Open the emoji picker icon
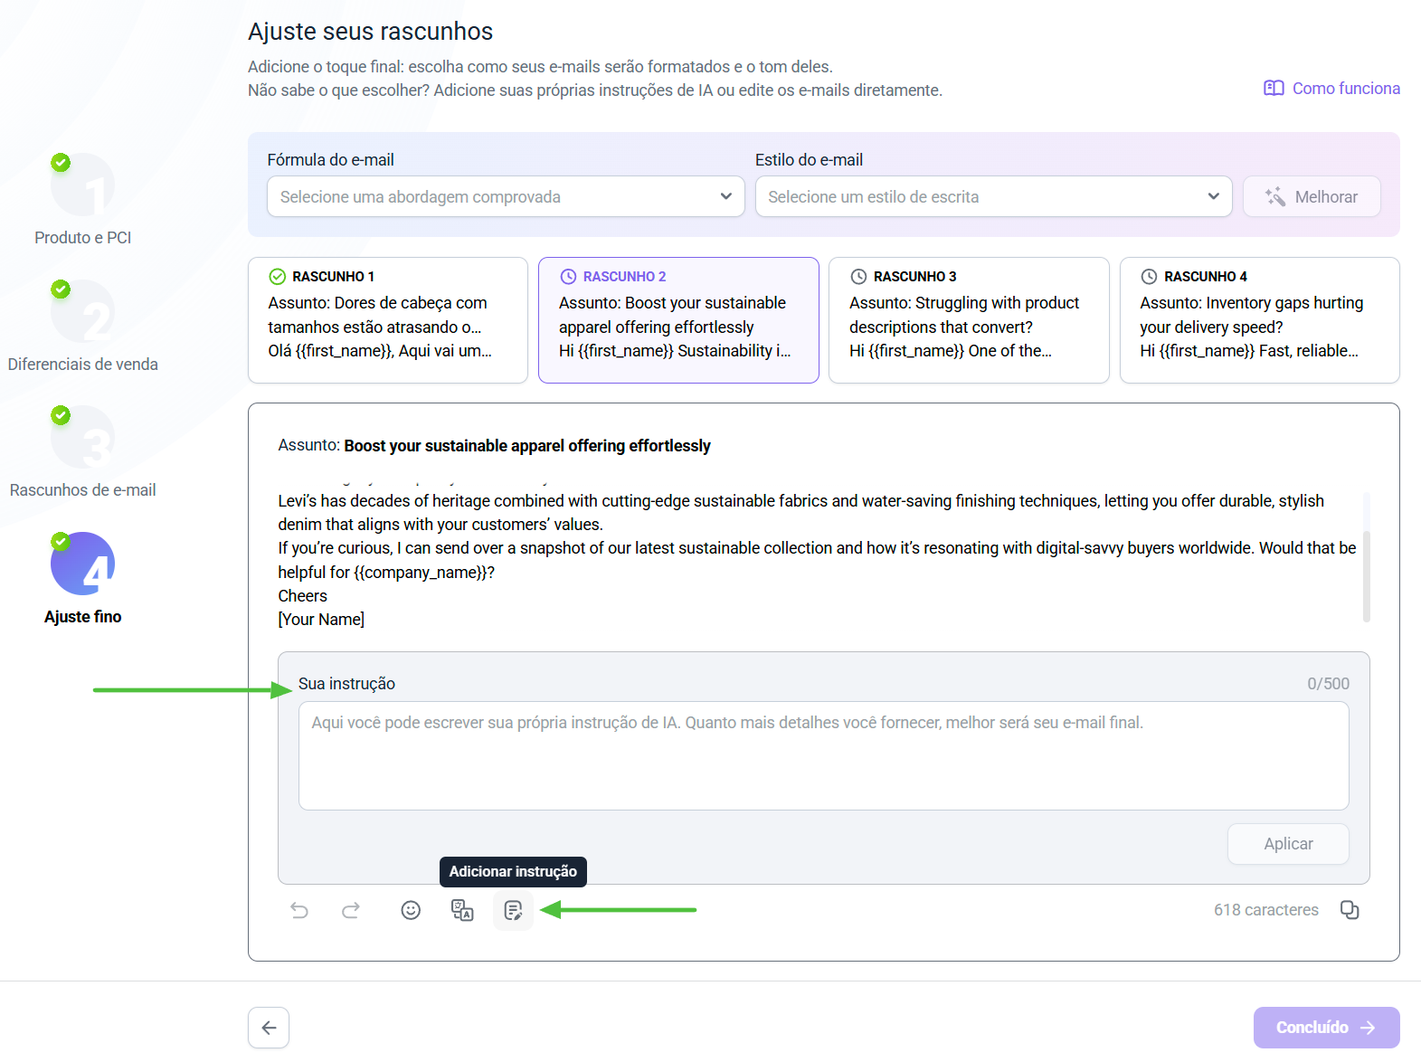This screenshot has width=1421, height=1062. coord(411,910)
